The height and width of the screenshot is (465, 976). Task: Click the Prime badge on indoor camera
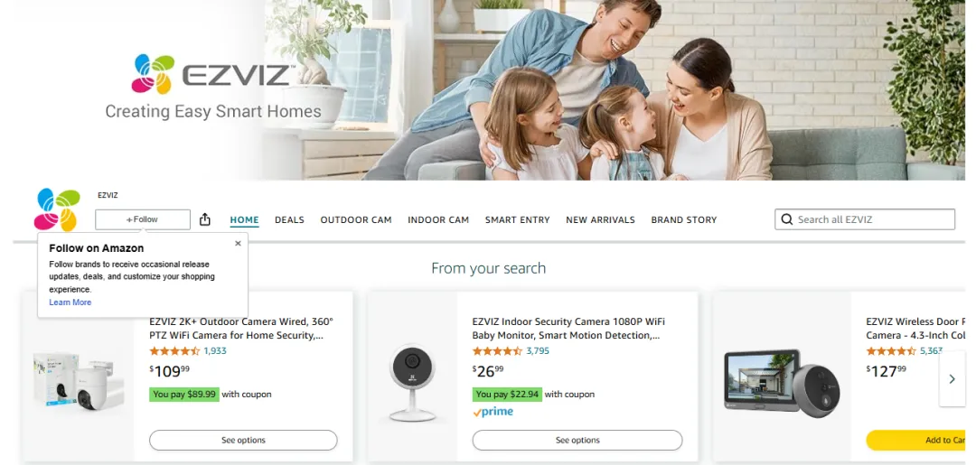tap(493, 412)
